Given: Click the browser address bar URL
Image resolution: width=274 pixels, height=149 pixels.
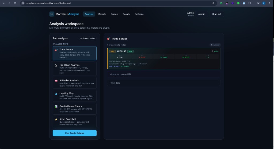Looking at the screenshot, I should tap(48, 3).
